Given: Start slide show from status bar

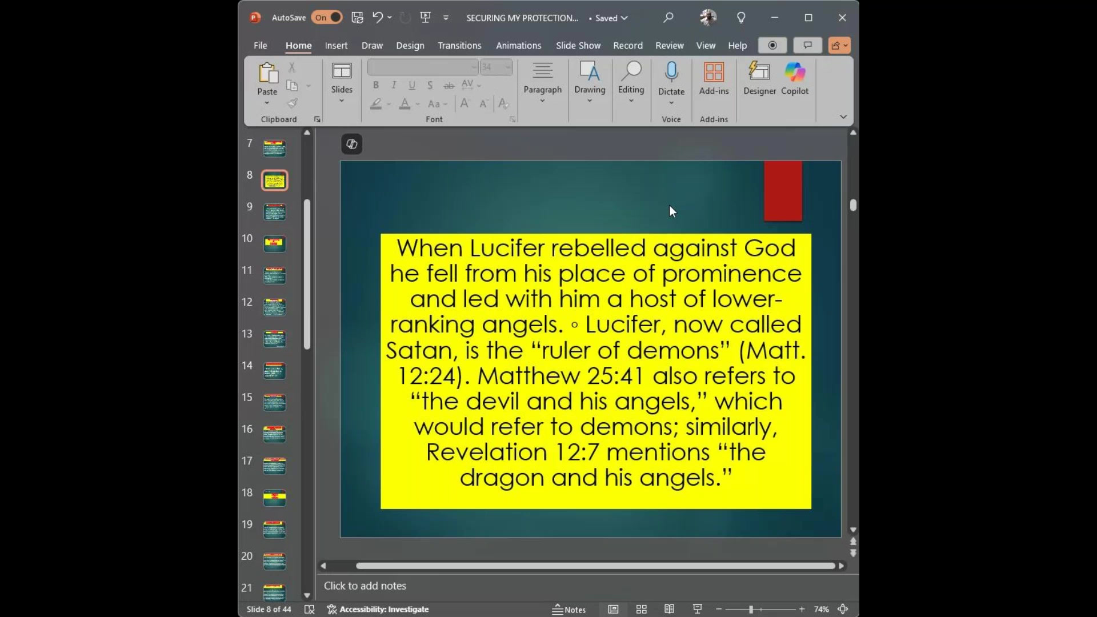Looking at the screenshot, I should point(697,610).
